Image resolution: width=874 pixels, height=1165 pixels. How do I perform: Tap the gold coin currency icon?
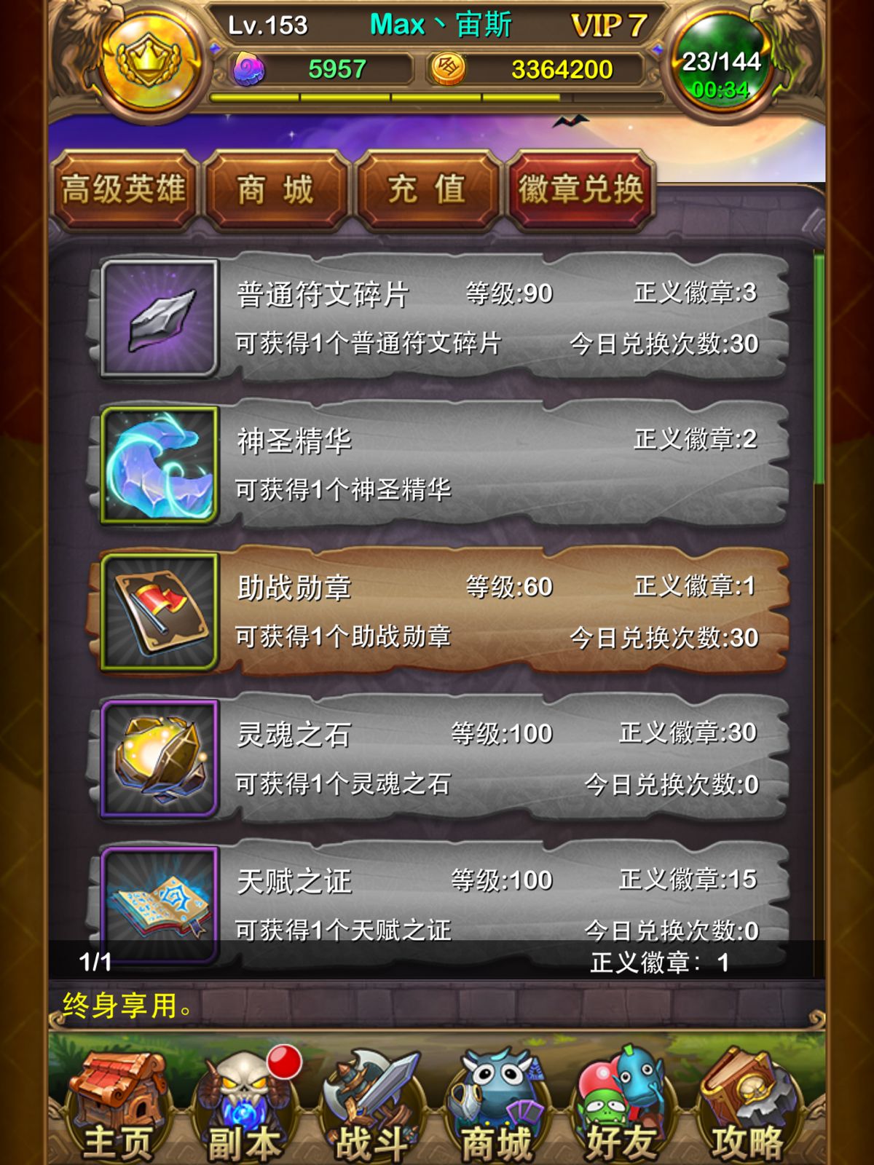pyautogui.click(x=448, y=69)
